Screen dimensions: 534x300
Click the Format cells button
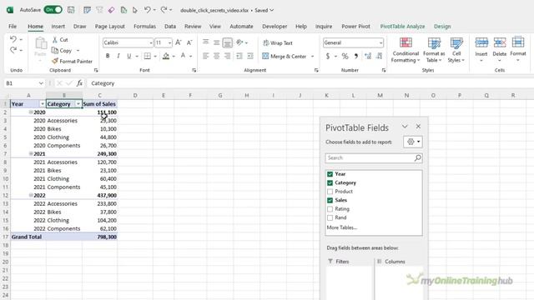click(518, 49)
